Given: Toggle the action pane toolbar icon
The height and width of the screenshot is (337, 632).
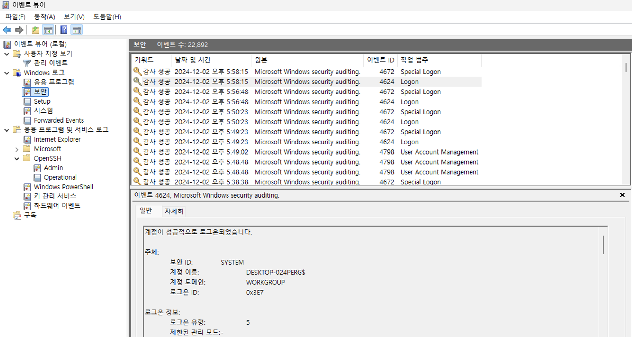Looking at the screenshot, I should (77, 30).
